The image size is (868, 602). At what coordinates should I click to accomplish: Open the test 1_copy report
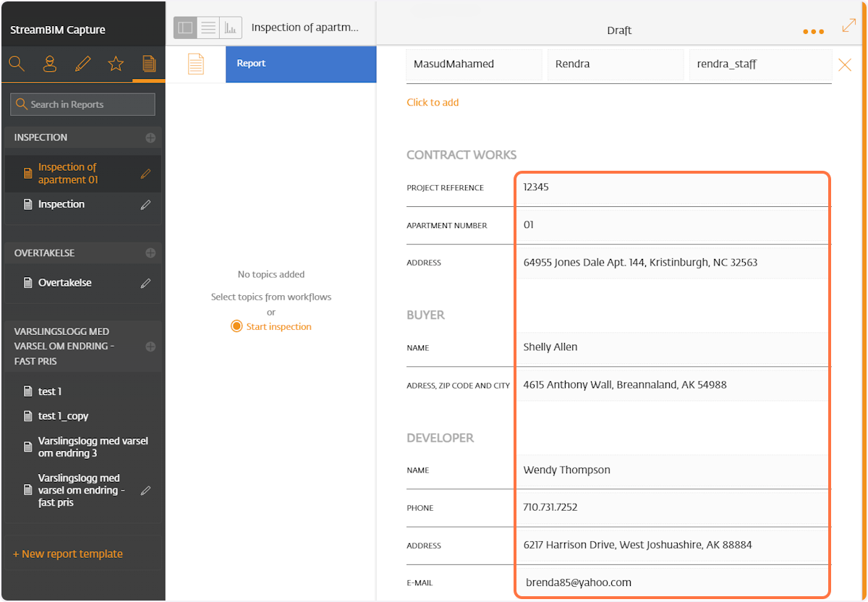click(x=64, y=416)
